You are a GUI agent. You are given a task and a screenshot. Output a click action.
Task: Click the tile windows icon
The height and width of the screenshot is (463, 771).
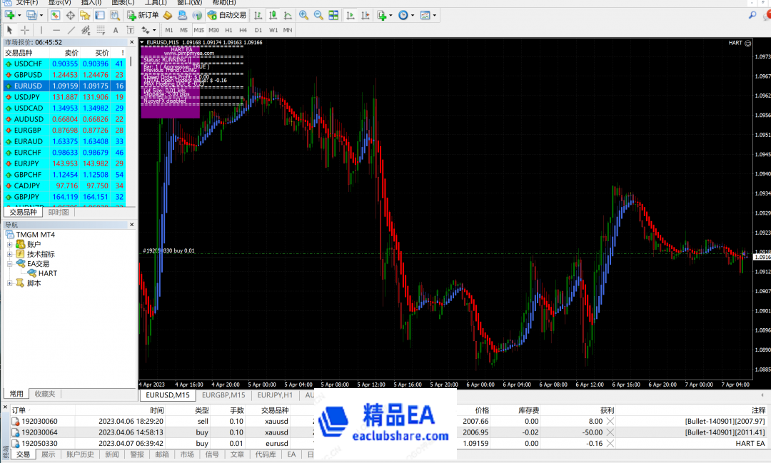coord(334,15)
